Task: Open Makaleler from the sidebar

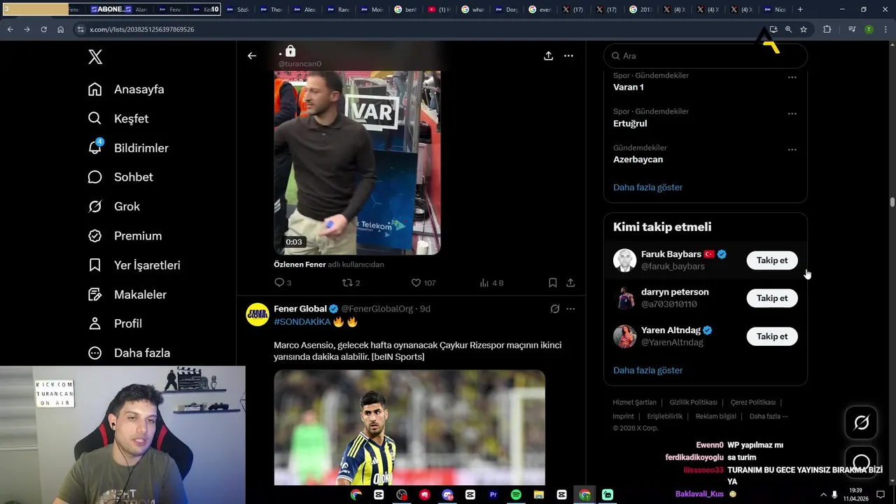Action: (x=127, y=295)
